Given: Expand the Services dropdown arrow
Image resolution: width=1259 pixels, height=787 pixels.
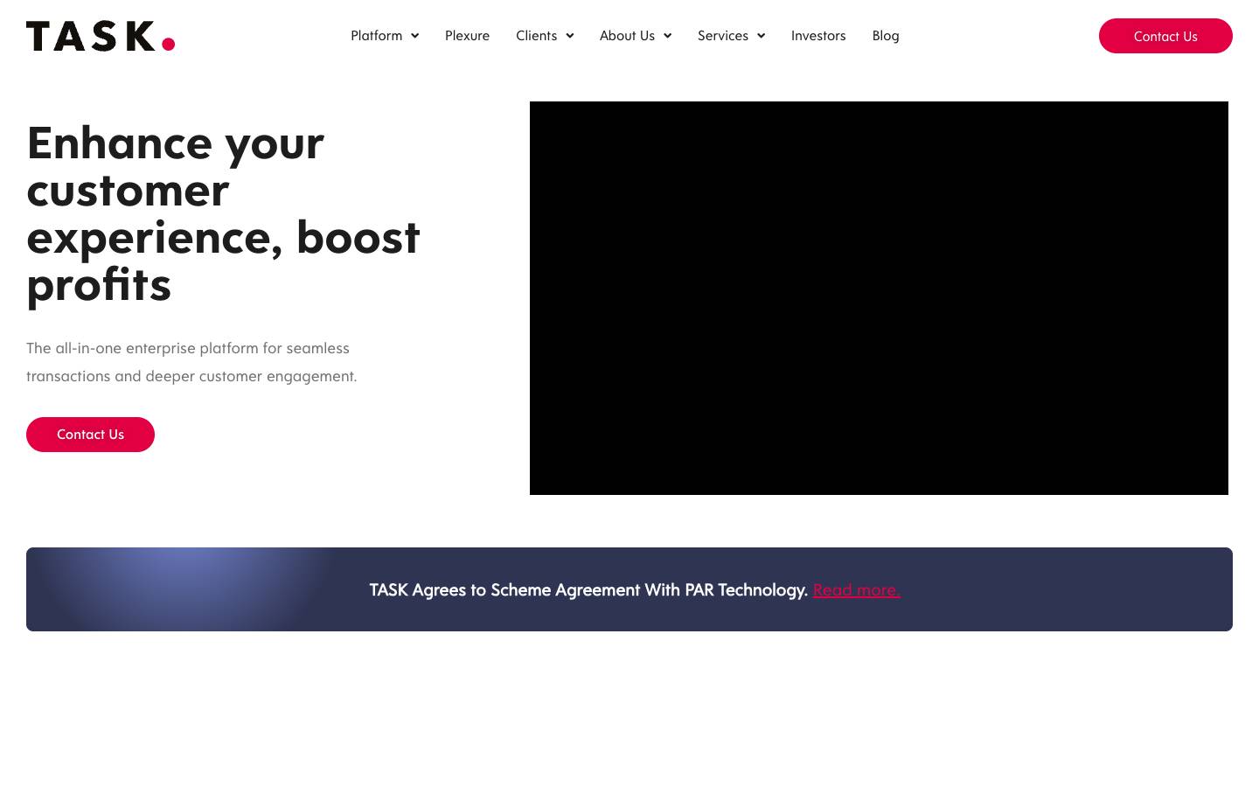Looking at the screenshot, I should click(762, 36).
